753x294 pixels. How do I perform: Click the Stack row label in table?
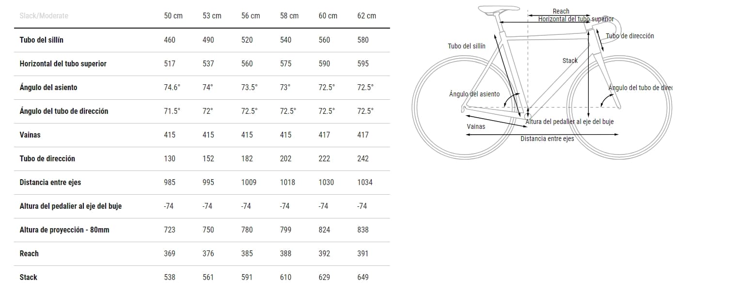coord(29,277)
